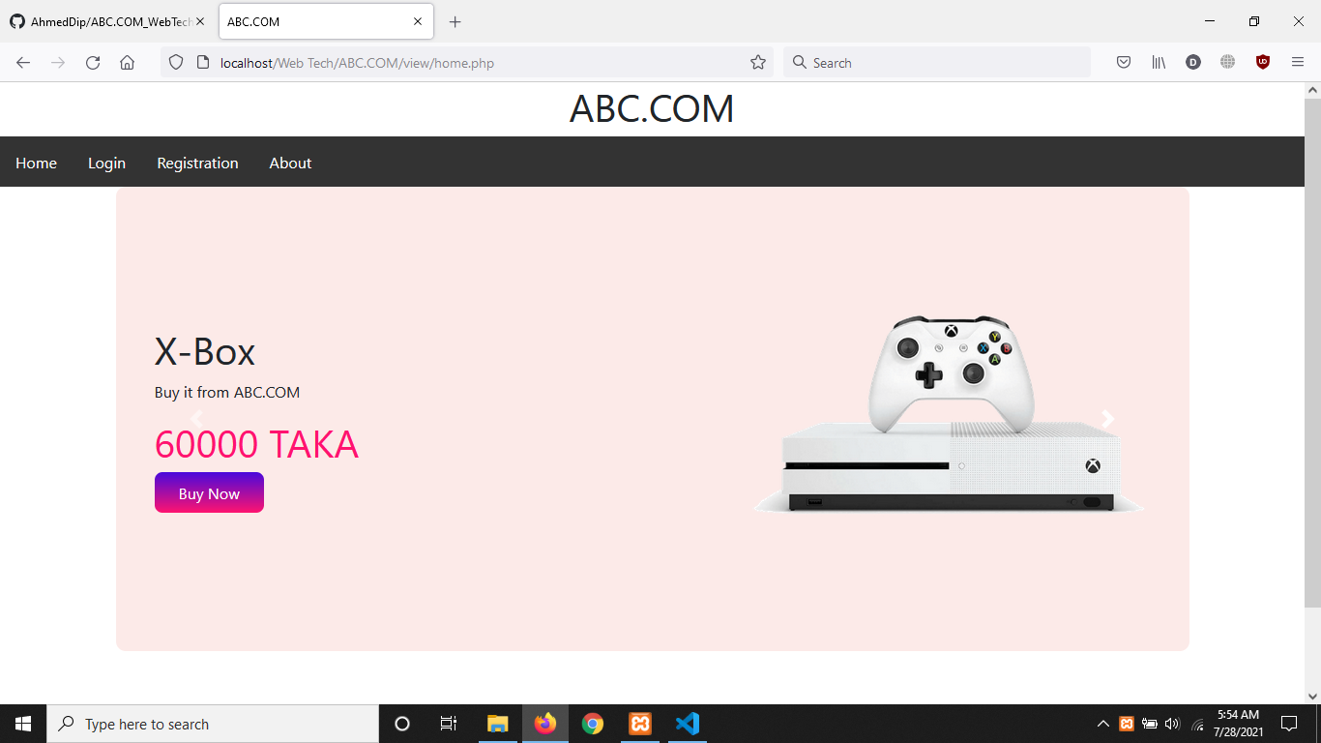Image resolution: width=1321 pixels, height=743 pixels.
Task: Open the Firefox application menu
Action: tap(1298, 62)
